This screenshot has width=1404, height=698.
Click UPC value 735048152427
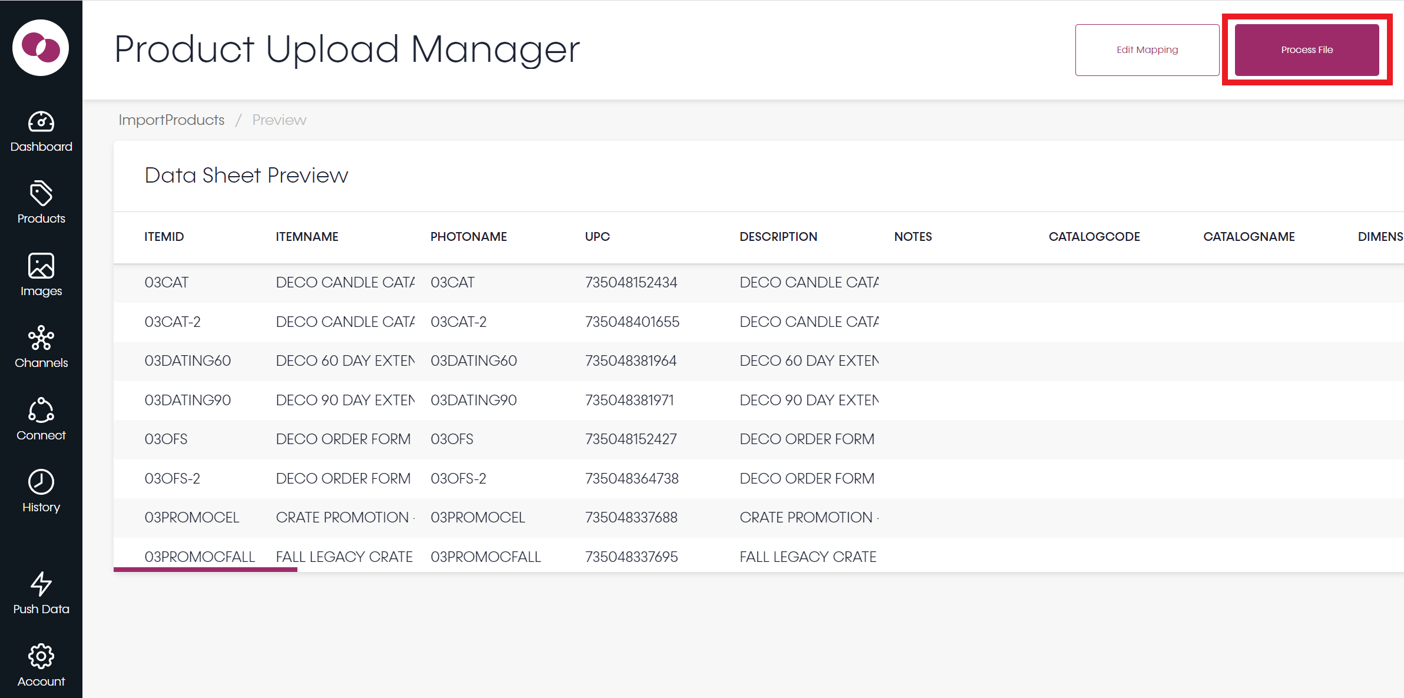coord(631,439)
